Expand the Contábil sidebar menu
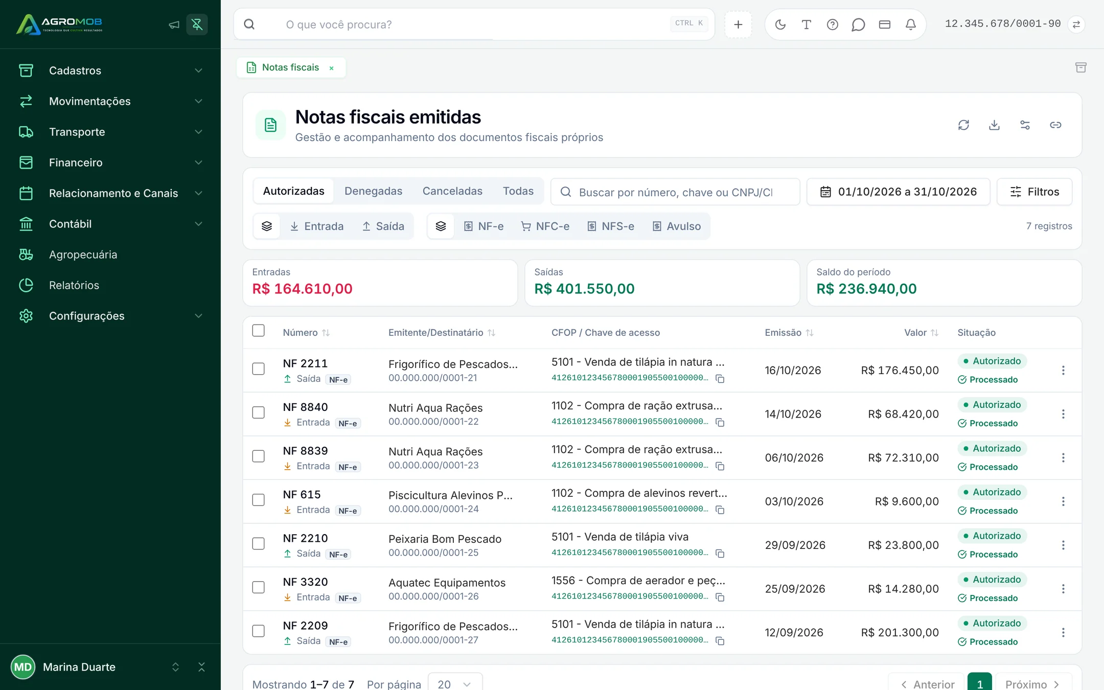Viewport: 1104px width, 690px height. point(110,224)
